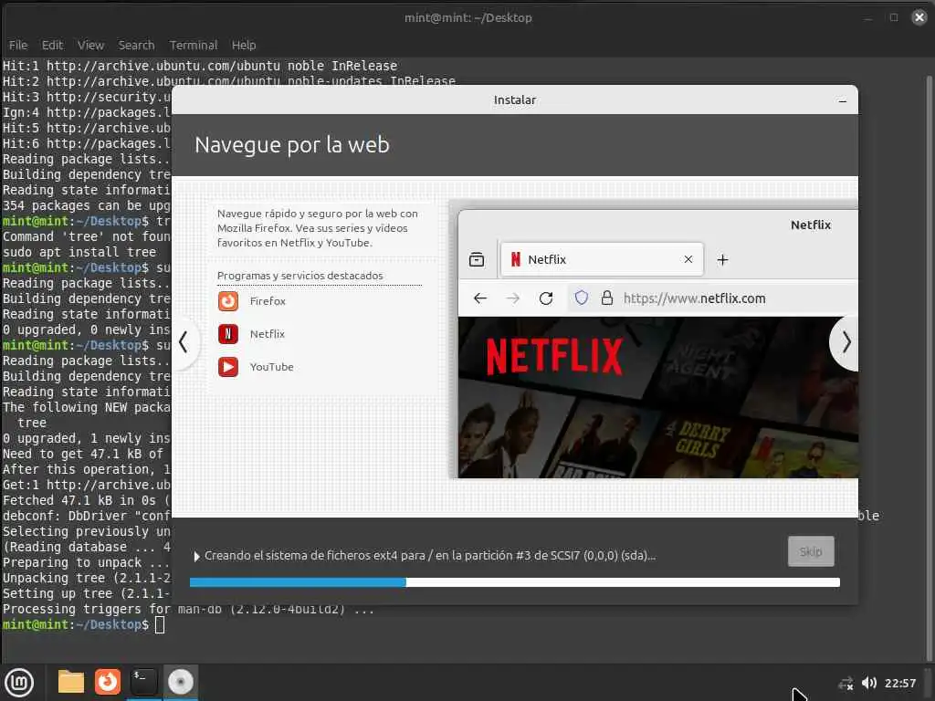Close the Netflix tab in slideshow
The height and width of the screenshot is (701, 935).
point(688,259)
